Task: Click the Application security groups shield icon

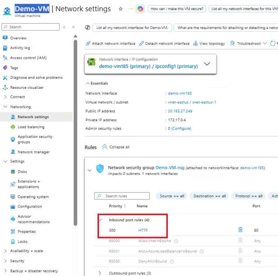Action: point(13,139)
